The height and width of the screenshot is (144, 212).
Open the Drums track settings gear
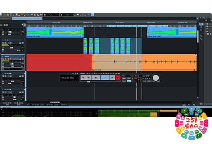[x=23, y=59]
